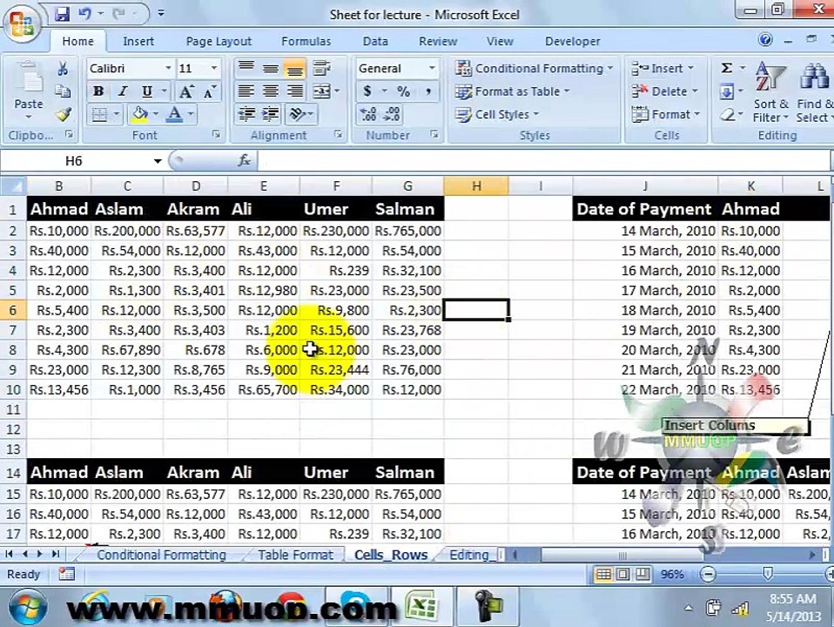Select column H header
This screenshot has width=834, height=627.
[476, 185]
